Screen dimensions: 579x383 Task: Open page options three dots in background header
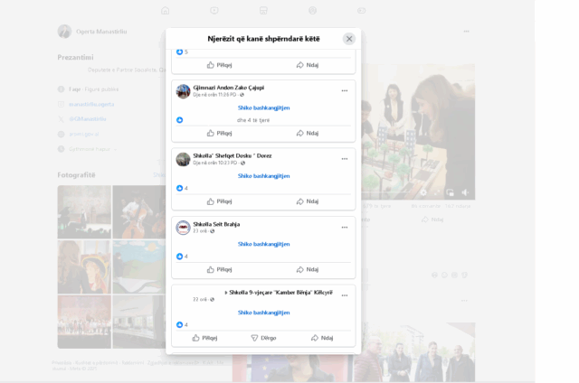click(x=467, y=32)
